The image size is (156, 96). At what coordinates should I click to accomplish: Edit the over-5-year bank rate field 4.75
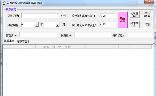pos(108,24)
